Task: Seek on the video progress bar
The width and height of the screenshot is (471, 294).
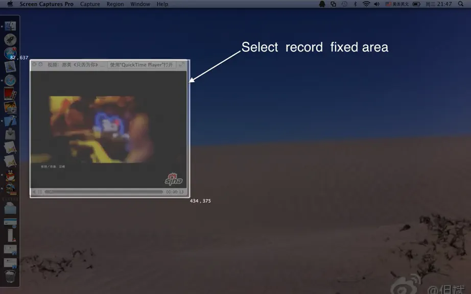Action: [104, 192]
